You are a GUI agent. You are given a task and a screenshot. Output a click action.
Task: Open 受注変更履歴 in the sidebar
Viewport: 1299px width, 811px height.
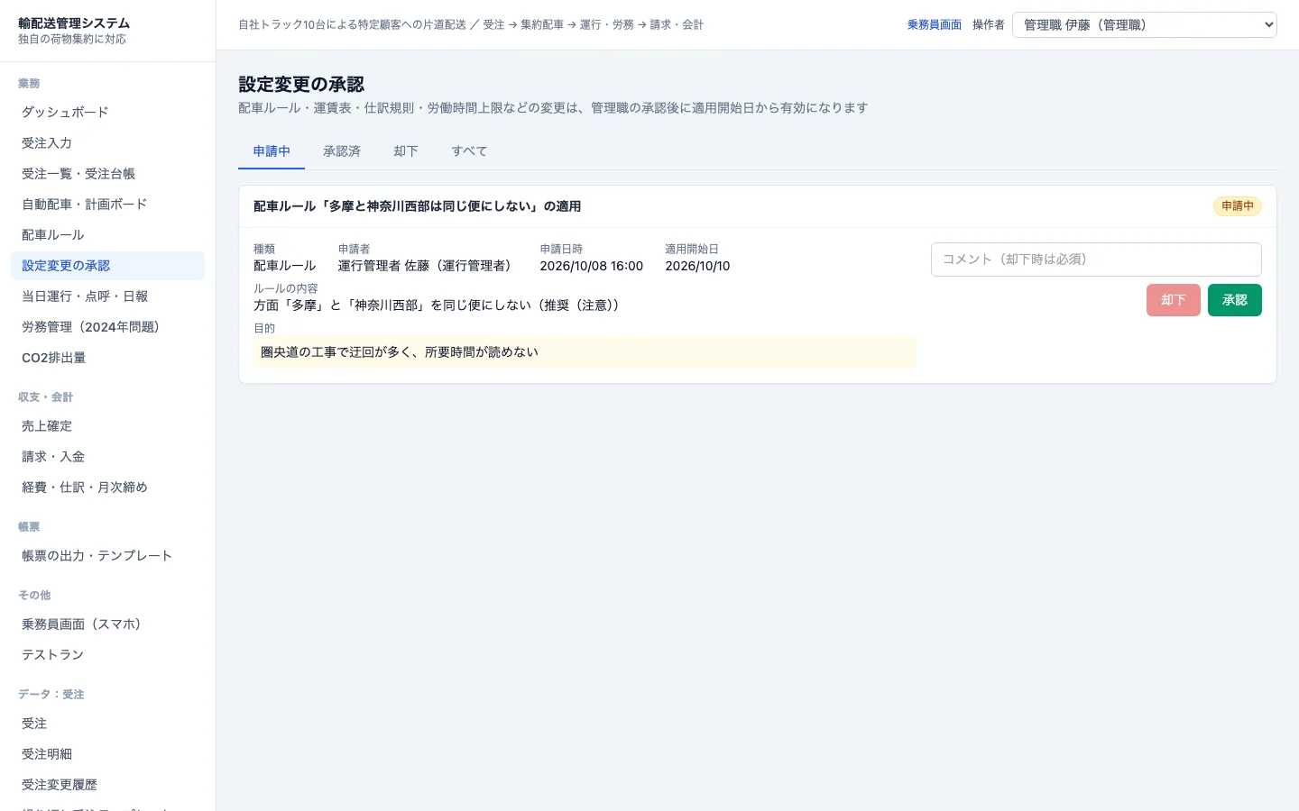108,785
